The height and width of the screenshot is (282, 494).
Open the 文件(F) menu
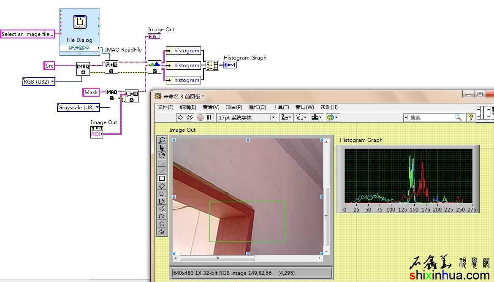[x=165, y=107]
